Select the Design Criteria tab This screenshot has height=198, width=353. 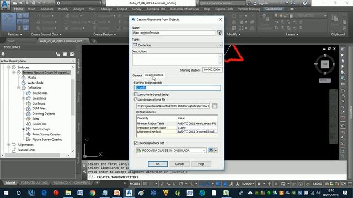[x=154, y=75]
